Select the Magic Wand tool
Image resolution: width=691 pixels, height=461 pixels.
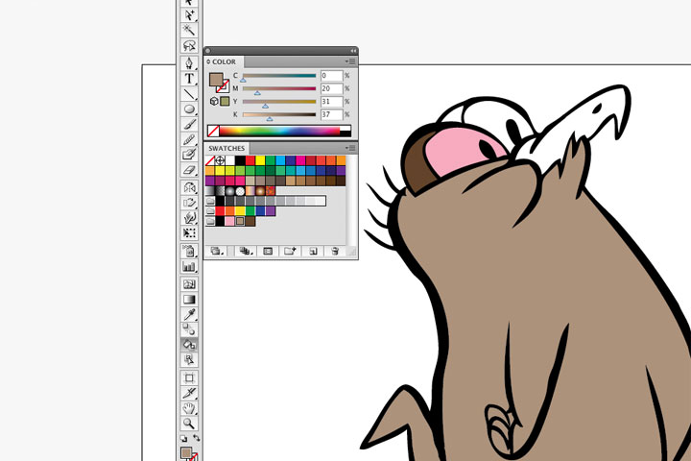coord(189,30)
